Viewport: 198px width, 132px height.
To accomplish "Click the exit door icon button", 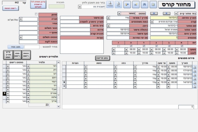I will click(x=127, y=5).
